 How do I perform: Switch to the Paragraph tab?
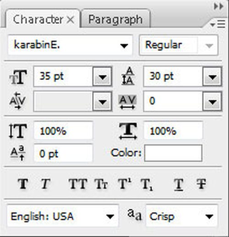[x=115, y=19]
